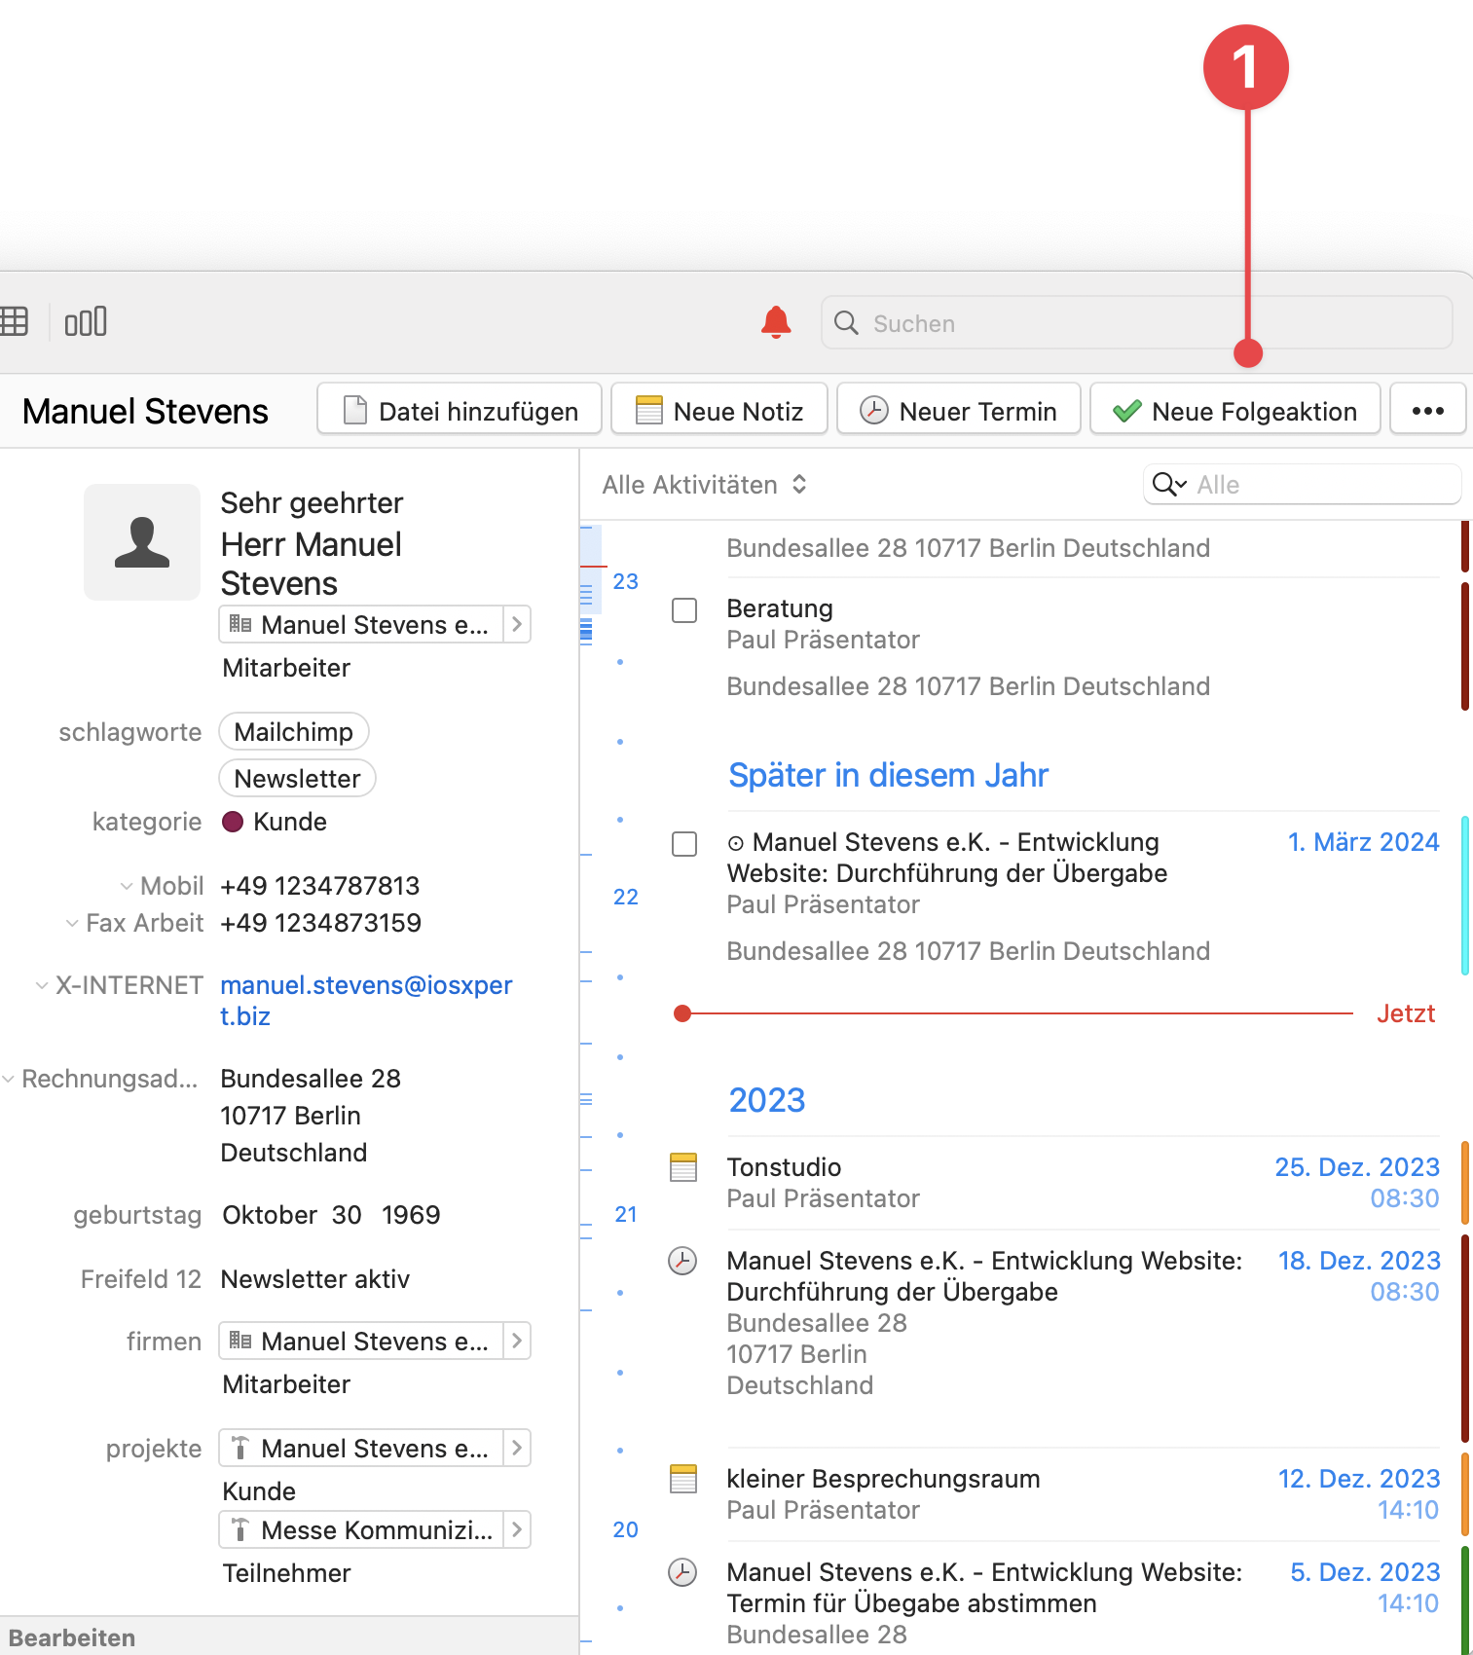Open the bar chart statistics view
Screen dimensions: 1473x1655
86,322
